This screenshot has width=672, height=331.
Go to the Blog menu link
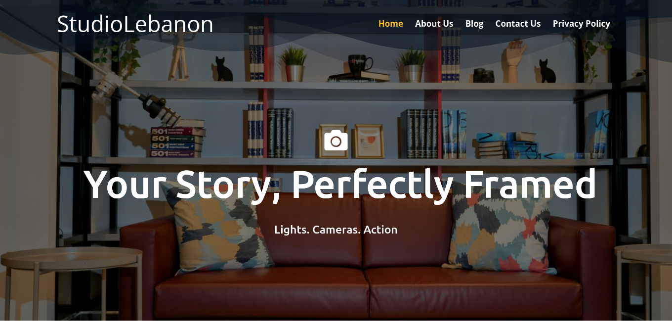pyautogui.click(x=474, y=23)
